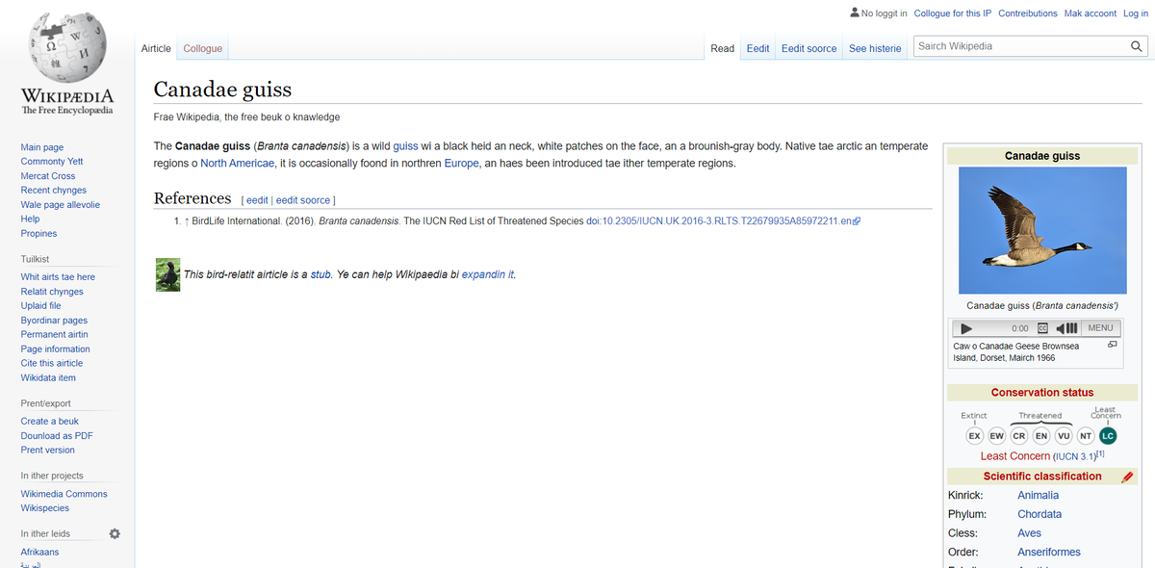Screen dimensions: 1155x568
Task: Click the user icon beside No loggit in
Action: click(x=855, y=13)
